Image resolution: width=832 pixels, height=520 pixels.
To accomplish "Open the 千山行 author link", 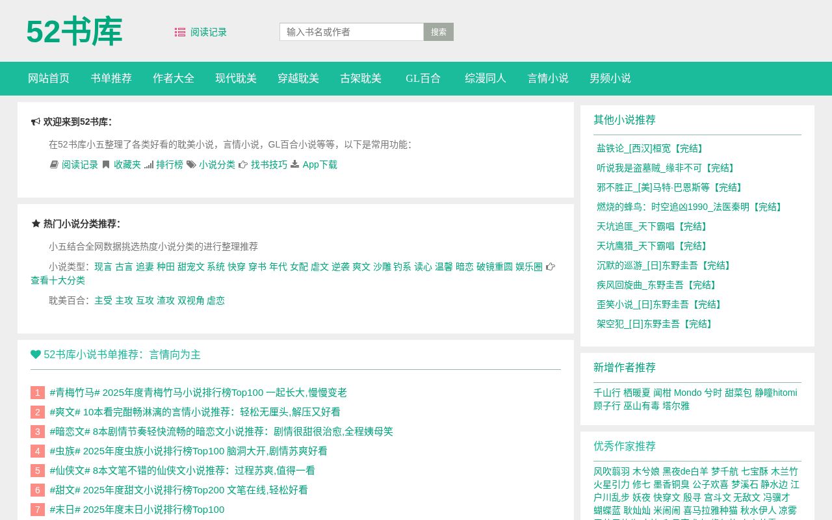I will click(x=607, y=393).
